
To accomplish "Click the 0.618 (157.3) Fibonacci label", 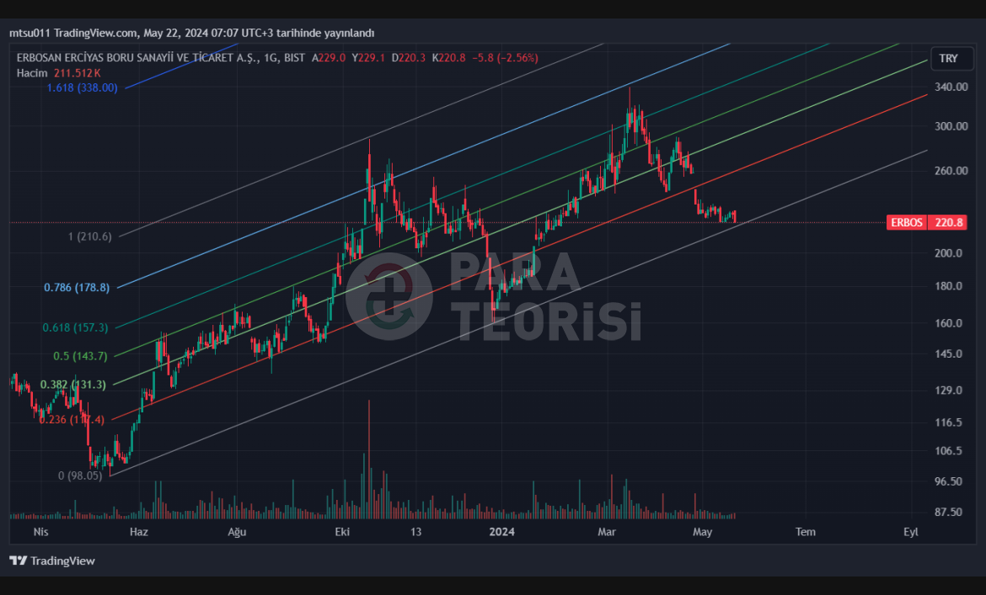I will pos(75,327).
